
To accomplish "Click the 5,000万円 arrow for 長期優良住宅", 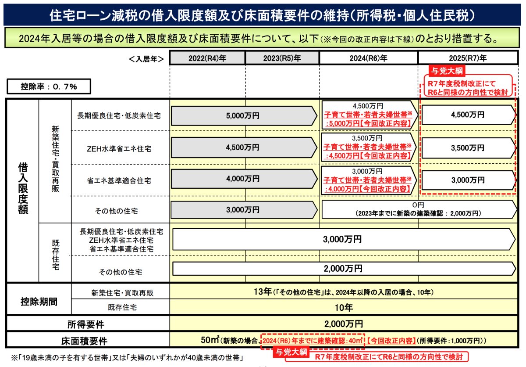I will (x=243, y=115).
